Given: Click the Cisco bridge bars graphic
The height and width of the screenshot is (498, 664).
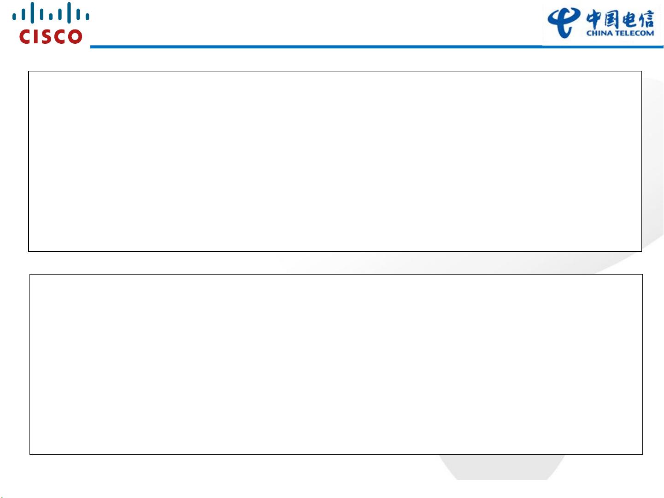Looking at the screenshot, I should pyautogui.click(x=51, y=13).
